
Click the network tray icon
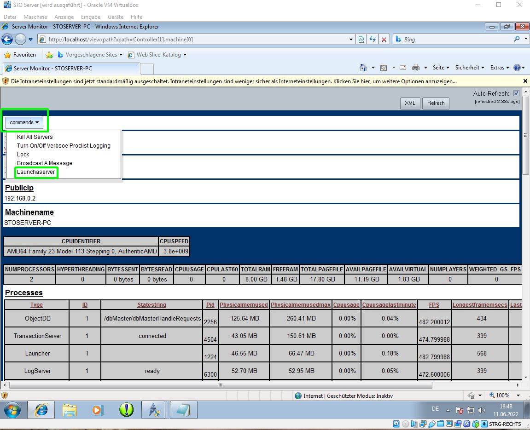point(471,410)
